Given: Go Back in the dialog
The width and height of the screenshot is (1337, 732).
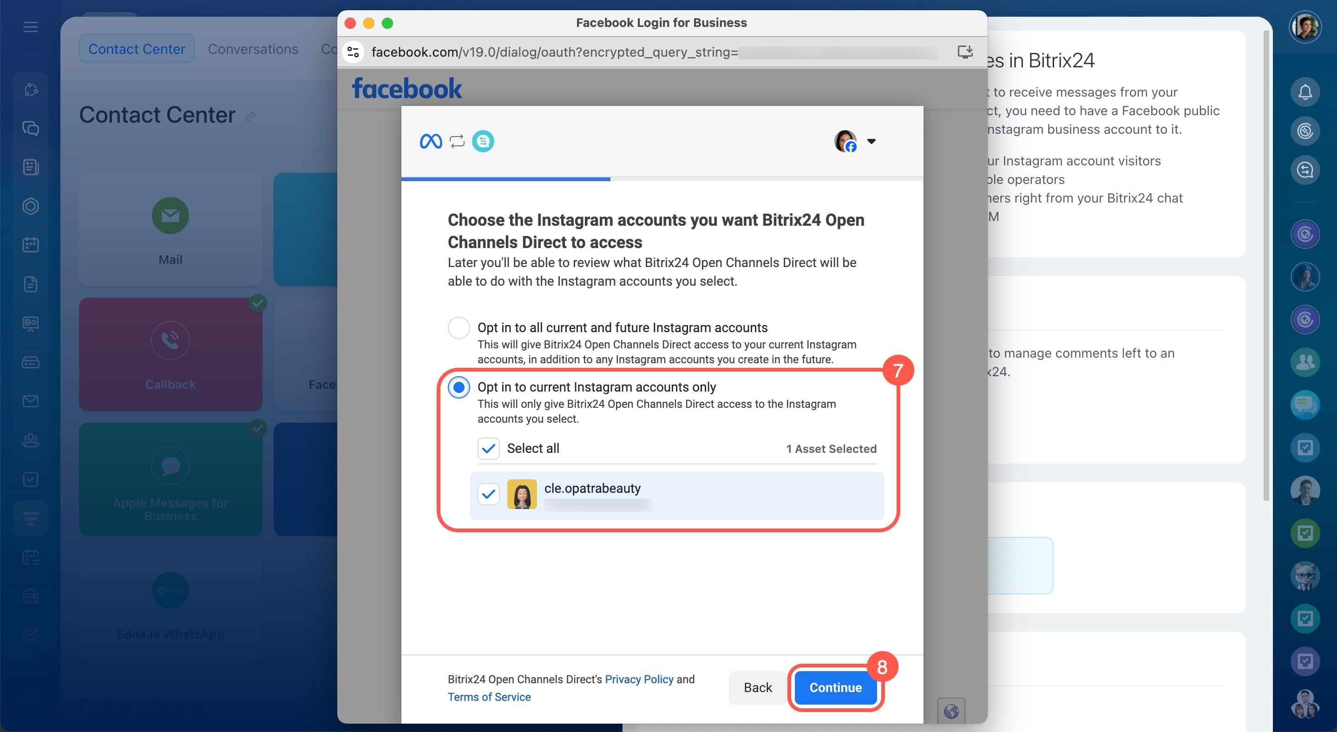Looking at the screenshot, I should click(x=757, y=687).
